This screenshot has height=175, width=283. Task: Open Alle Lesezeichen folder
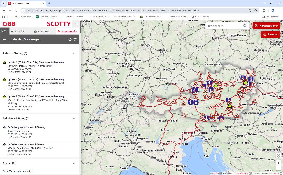pos(271,17)
